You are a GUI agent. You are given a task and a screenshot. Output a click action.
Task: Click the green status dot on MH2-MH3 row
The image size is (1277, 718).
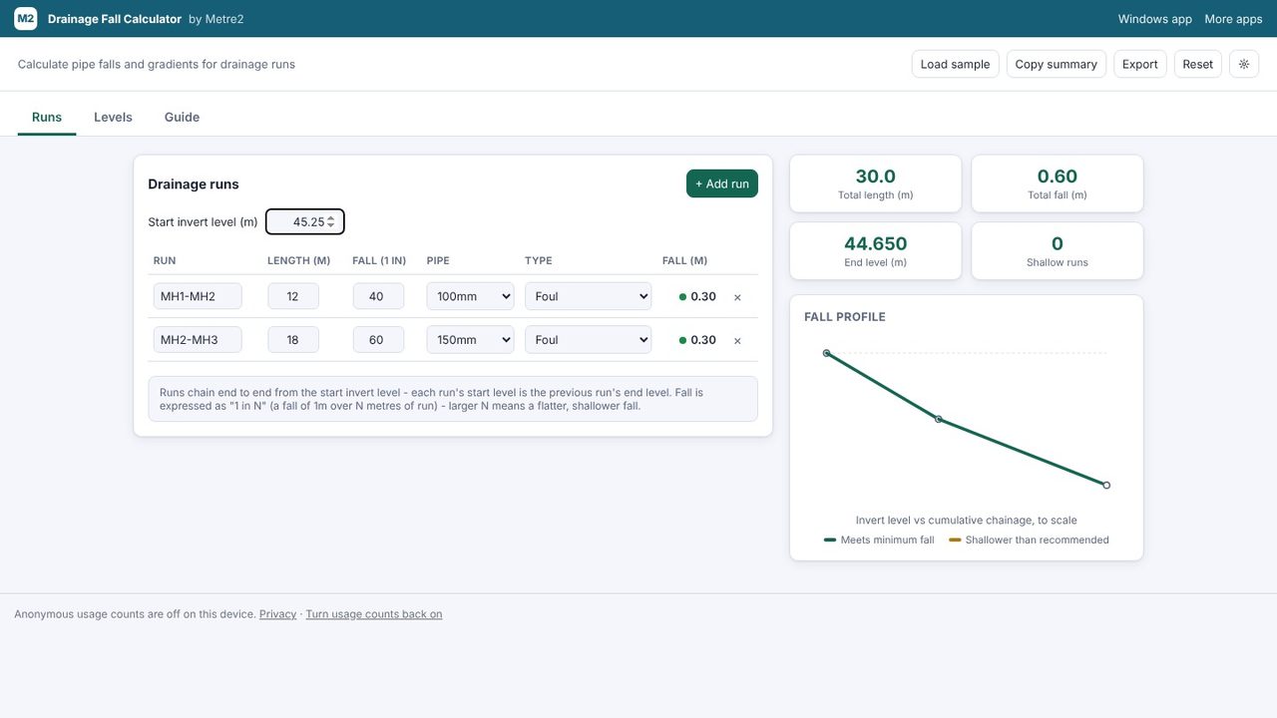tap(682, 340)
